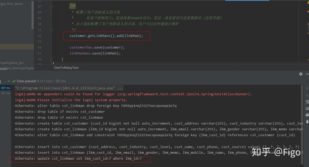Collapse the comment fold marker on line 47

(x=51, y=6)
